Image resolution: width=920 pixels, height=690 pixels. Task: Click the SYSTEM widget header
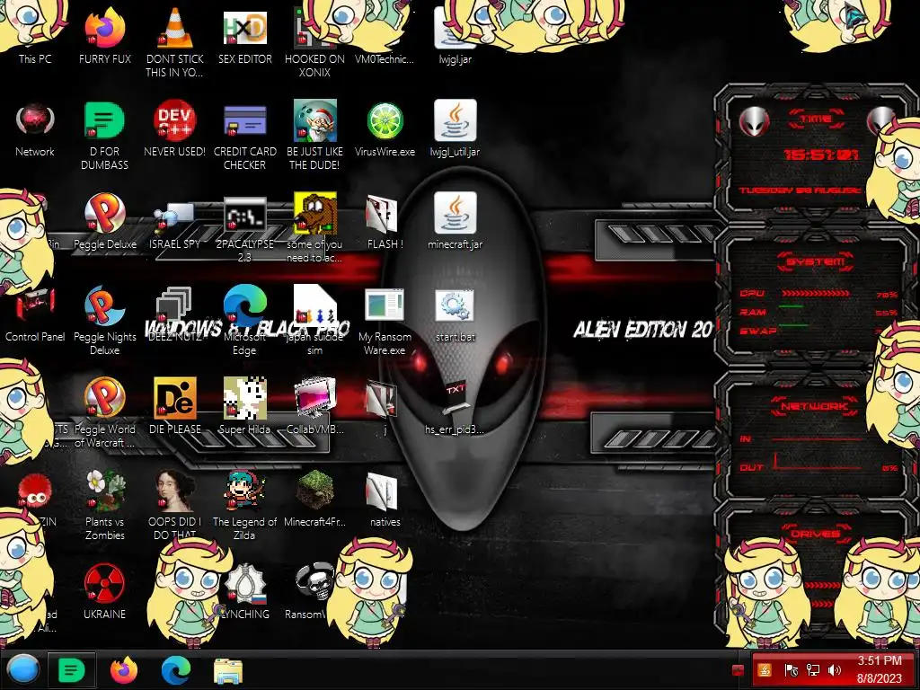[816, 261]
